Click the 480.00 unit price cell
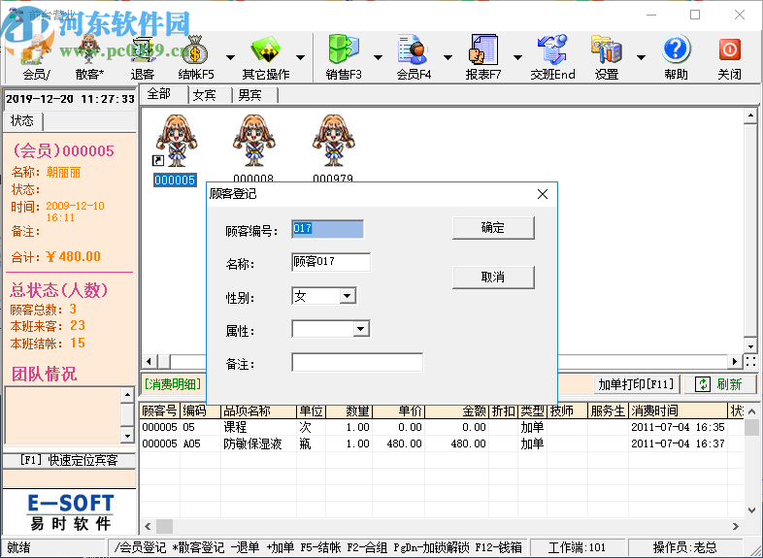 399,443
